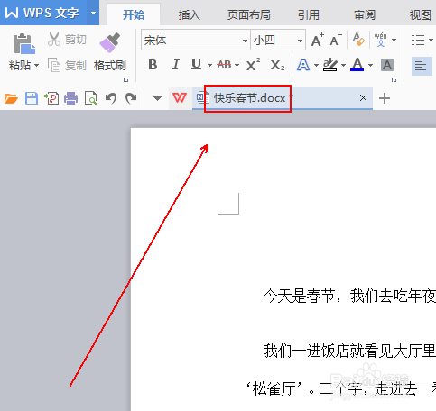Toggle character shading A icon
The image size is (436, 411).
coord(387,65)
